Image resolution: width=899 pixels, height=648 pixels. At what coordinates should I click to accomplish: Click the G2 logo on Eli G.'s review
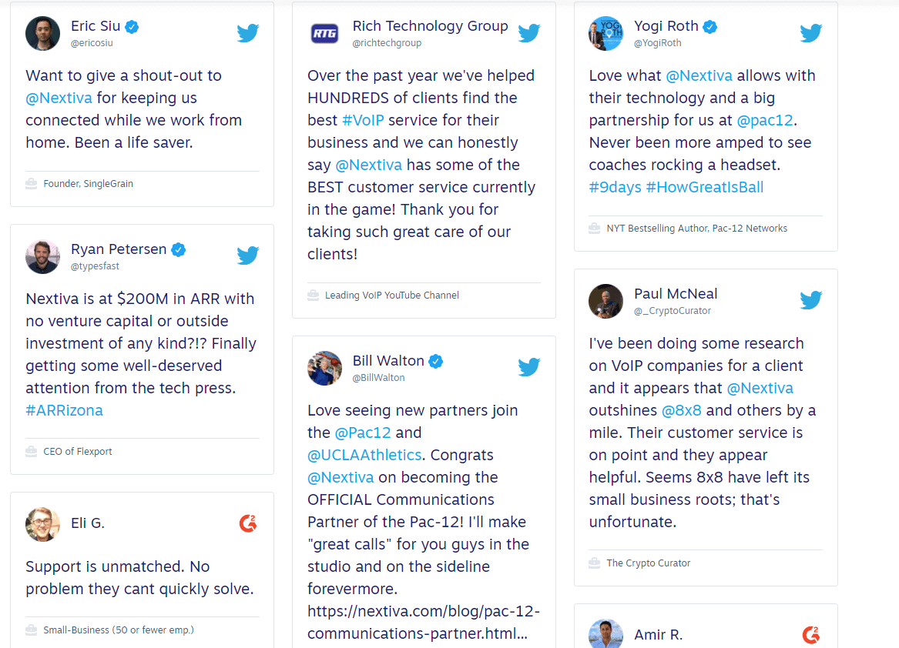point(248,523)
